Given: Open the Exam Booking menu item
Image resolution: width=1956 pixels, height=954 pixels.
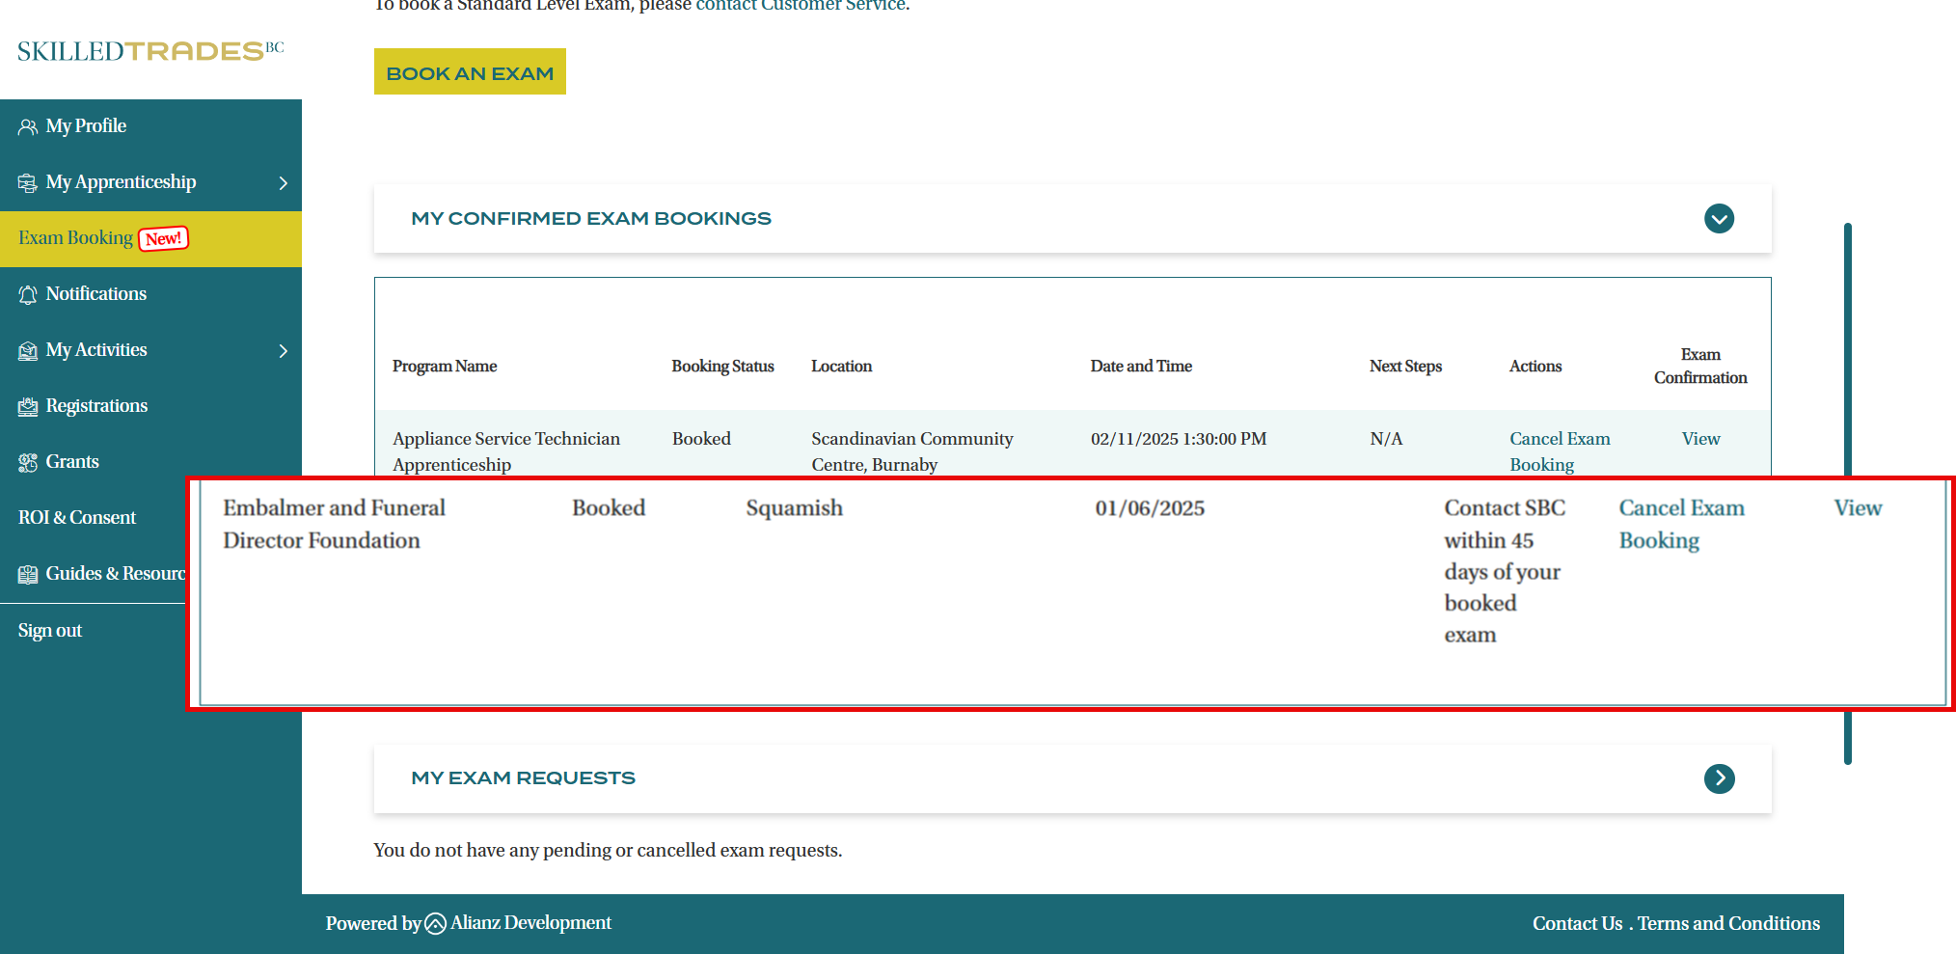Looking at the screenshot, I should coord(75,238).
